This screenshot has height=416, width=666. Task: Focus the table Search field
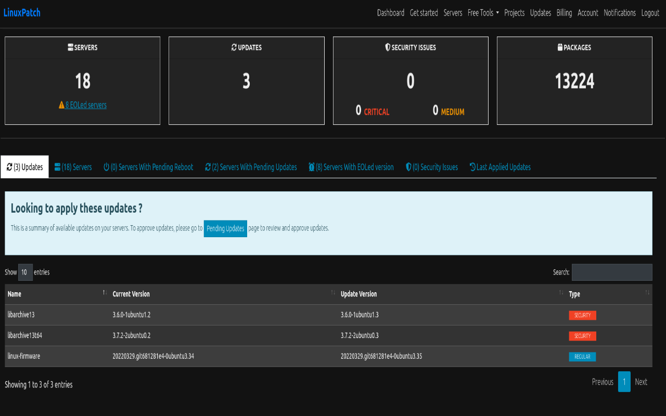click(x=612, y=272)
